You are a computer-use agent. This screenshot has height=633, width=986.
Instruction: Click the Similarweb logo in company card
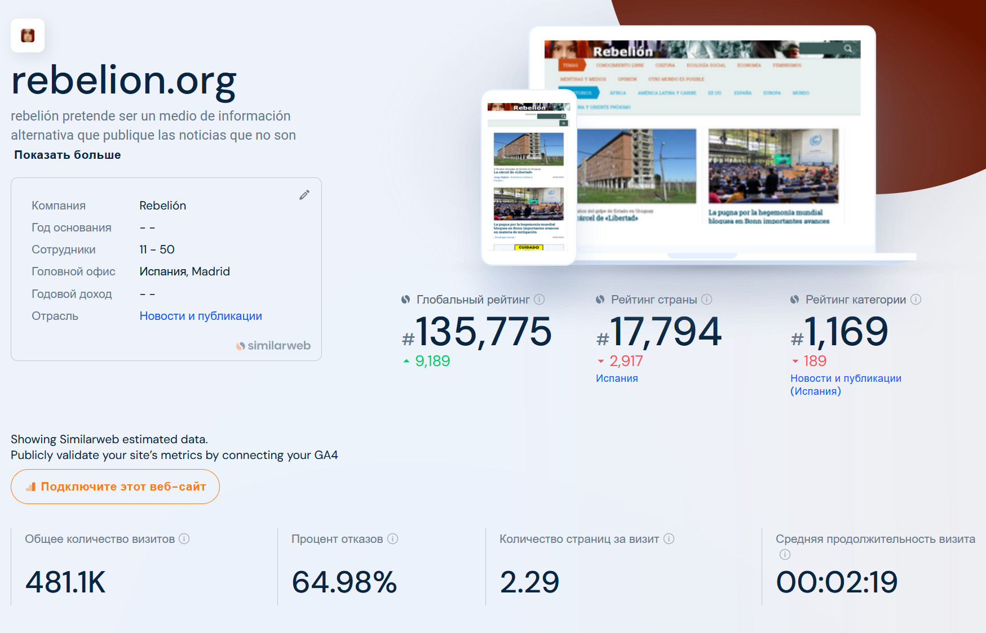pyautogui.click(x=273, y=346)
